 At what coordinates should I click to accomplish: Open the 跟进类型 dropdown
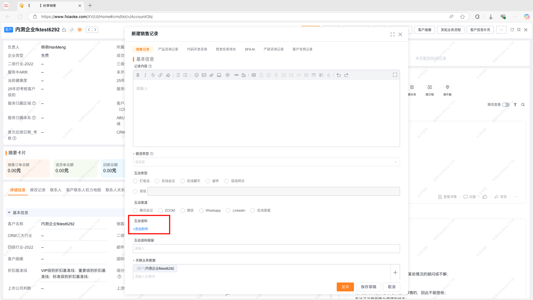pyautogui.click(x=266, y=162)
